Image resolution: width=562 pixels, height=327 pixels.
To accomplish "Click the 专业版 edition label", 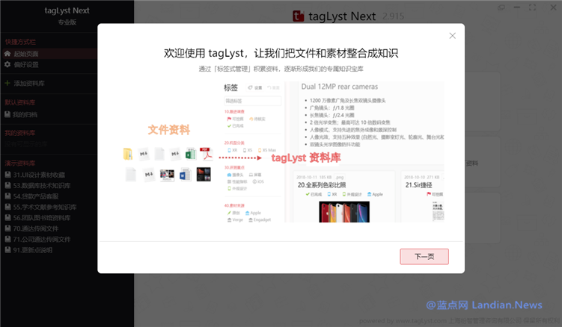I will click(67, 22).
